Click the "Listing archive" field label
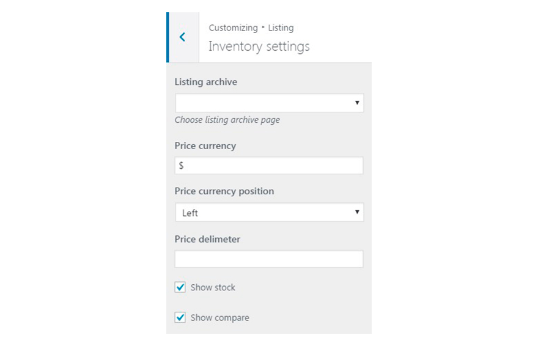 point(206,82)
